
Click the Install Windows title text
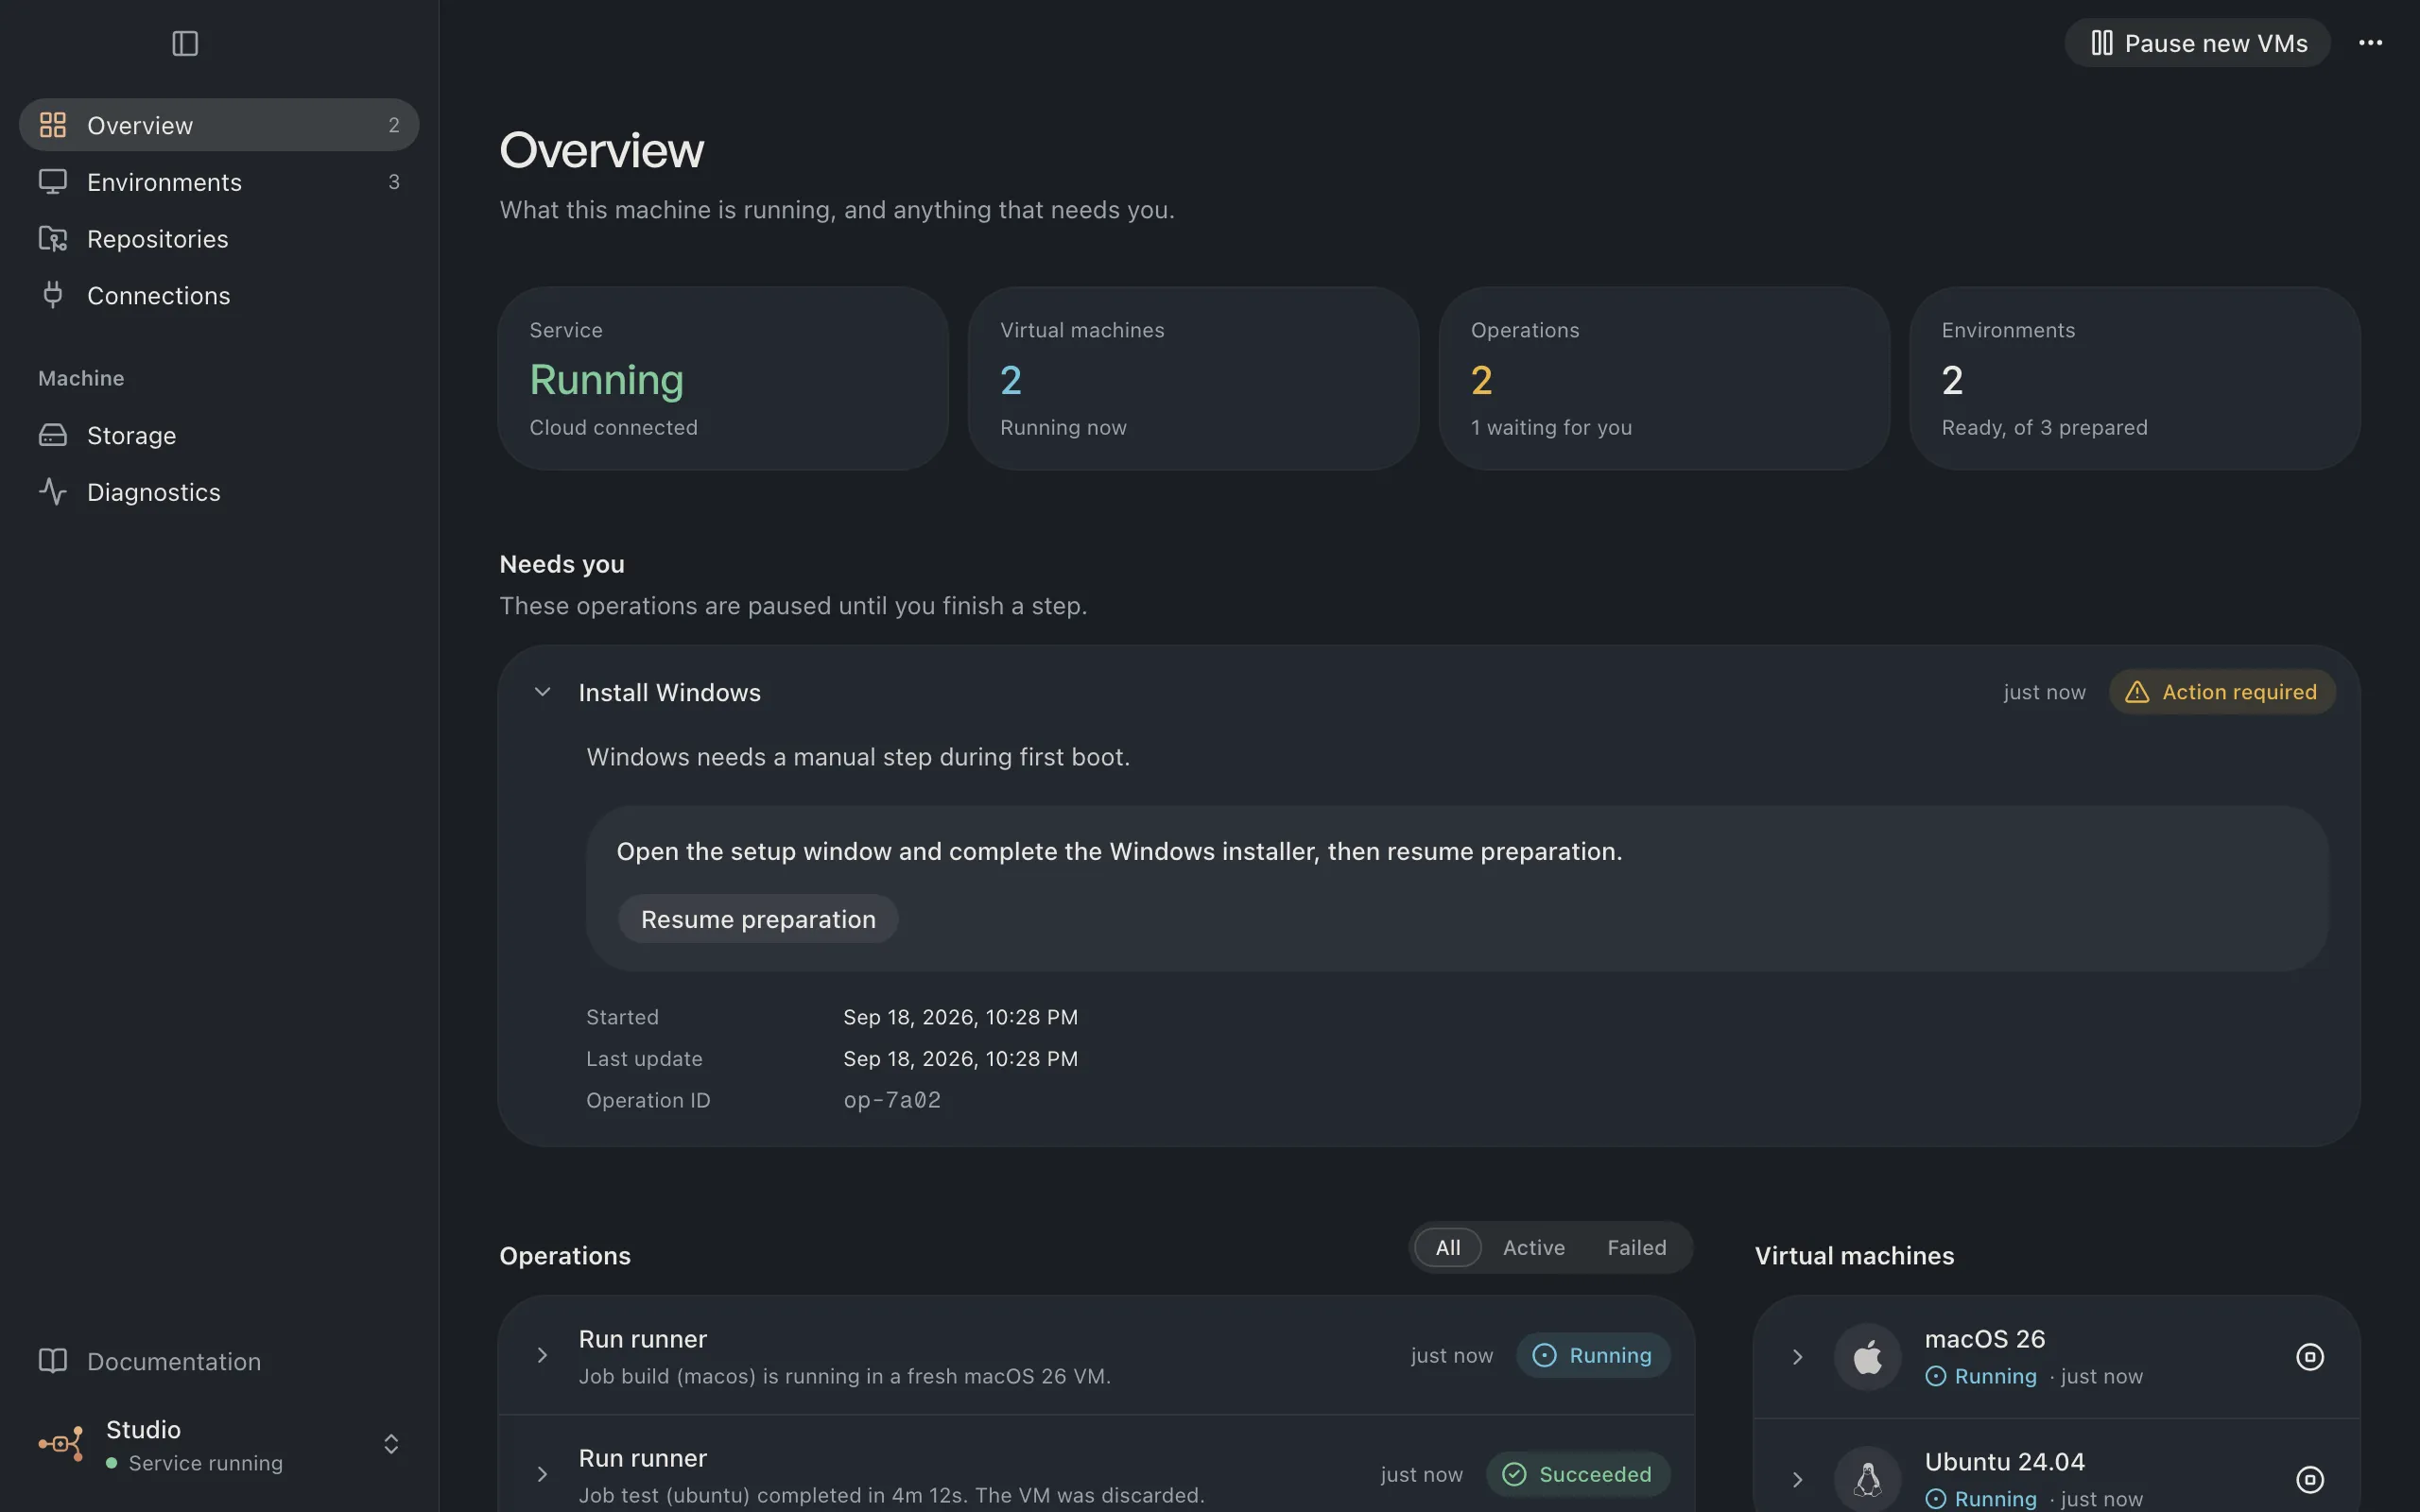pos(669,692)
